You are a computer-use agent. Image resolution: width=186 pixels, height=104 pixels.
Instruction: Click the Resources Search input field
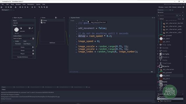point(168,15)
